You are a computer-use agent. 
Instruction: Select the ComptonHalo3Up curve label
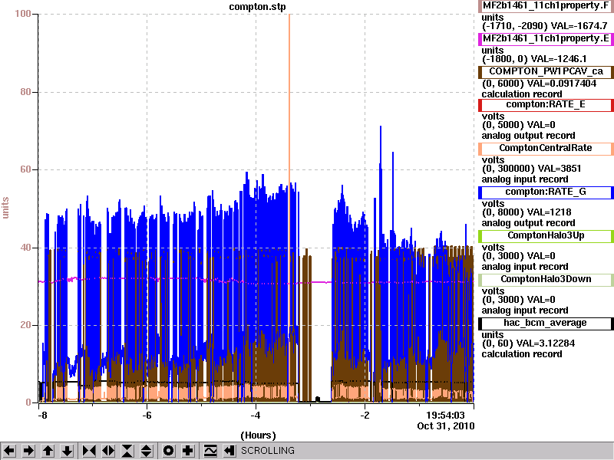click(545, 235)
